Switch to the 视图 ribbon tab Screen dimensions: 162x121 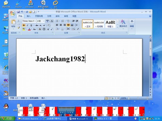[74, 16]
